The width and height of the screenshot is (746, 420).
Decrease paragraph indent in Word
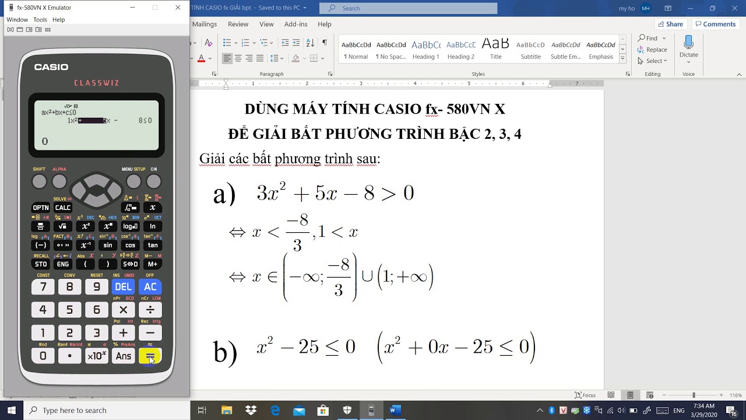click(285, 43)
